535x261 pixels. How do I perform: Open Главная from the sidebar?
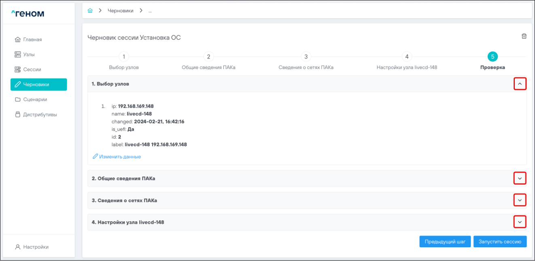click(x=32, y=40)
